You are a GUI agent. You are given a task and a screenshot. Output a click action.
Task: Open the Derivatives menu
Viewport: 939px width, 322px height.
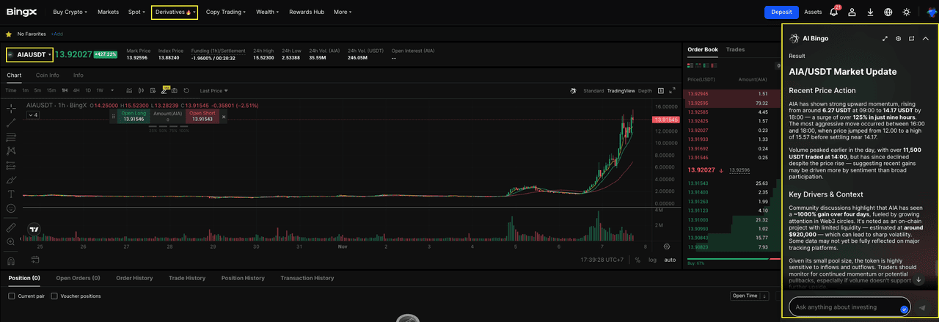[174, 12]
